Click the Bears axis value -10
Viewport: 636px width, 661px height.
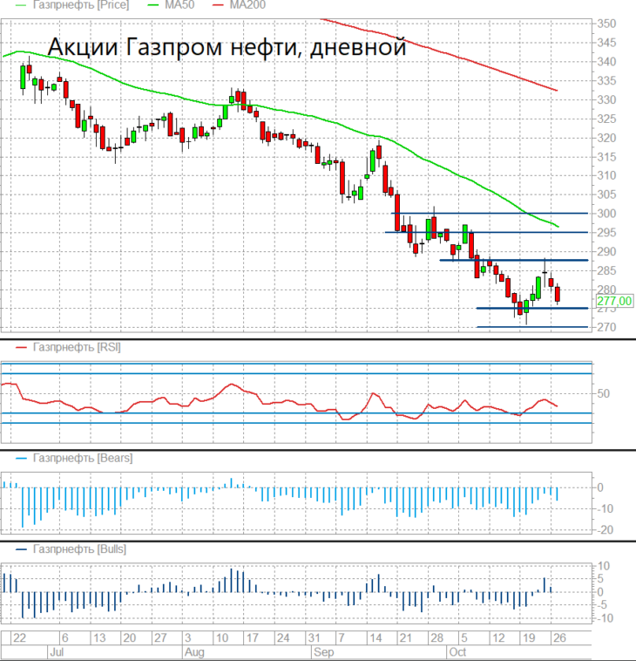[605, 508]
